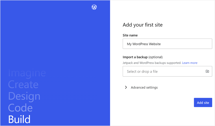Viewport: 215px width, 126px height.
Task: Click the Import a backup label
Action: [135, 57]
